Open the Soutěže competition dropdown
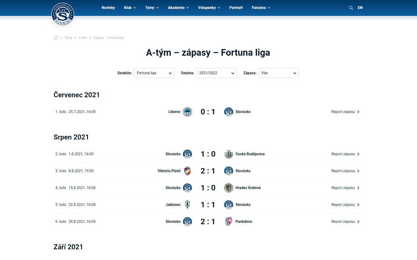 [x=154, y=73]
